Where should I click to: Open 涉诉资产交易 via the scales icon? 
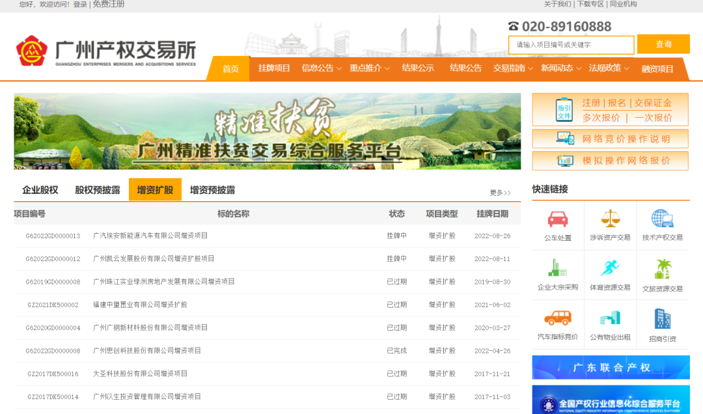610,227
